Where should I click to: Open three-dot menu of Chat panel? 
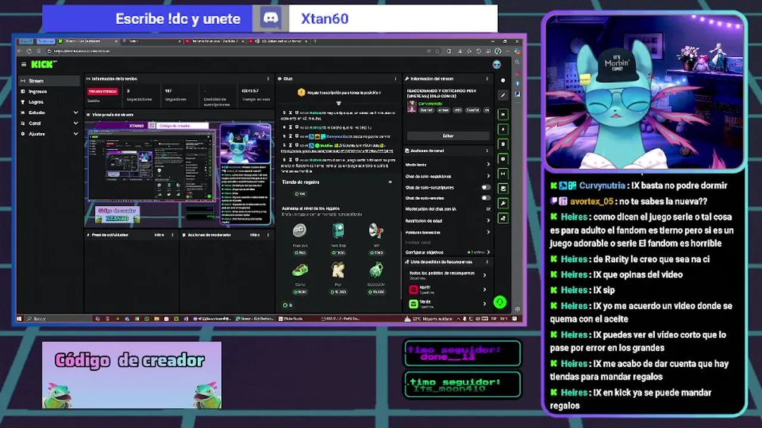coord(395,78)
